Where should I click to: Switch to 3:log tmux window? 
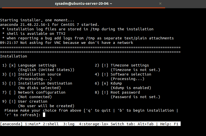[69, 124]
